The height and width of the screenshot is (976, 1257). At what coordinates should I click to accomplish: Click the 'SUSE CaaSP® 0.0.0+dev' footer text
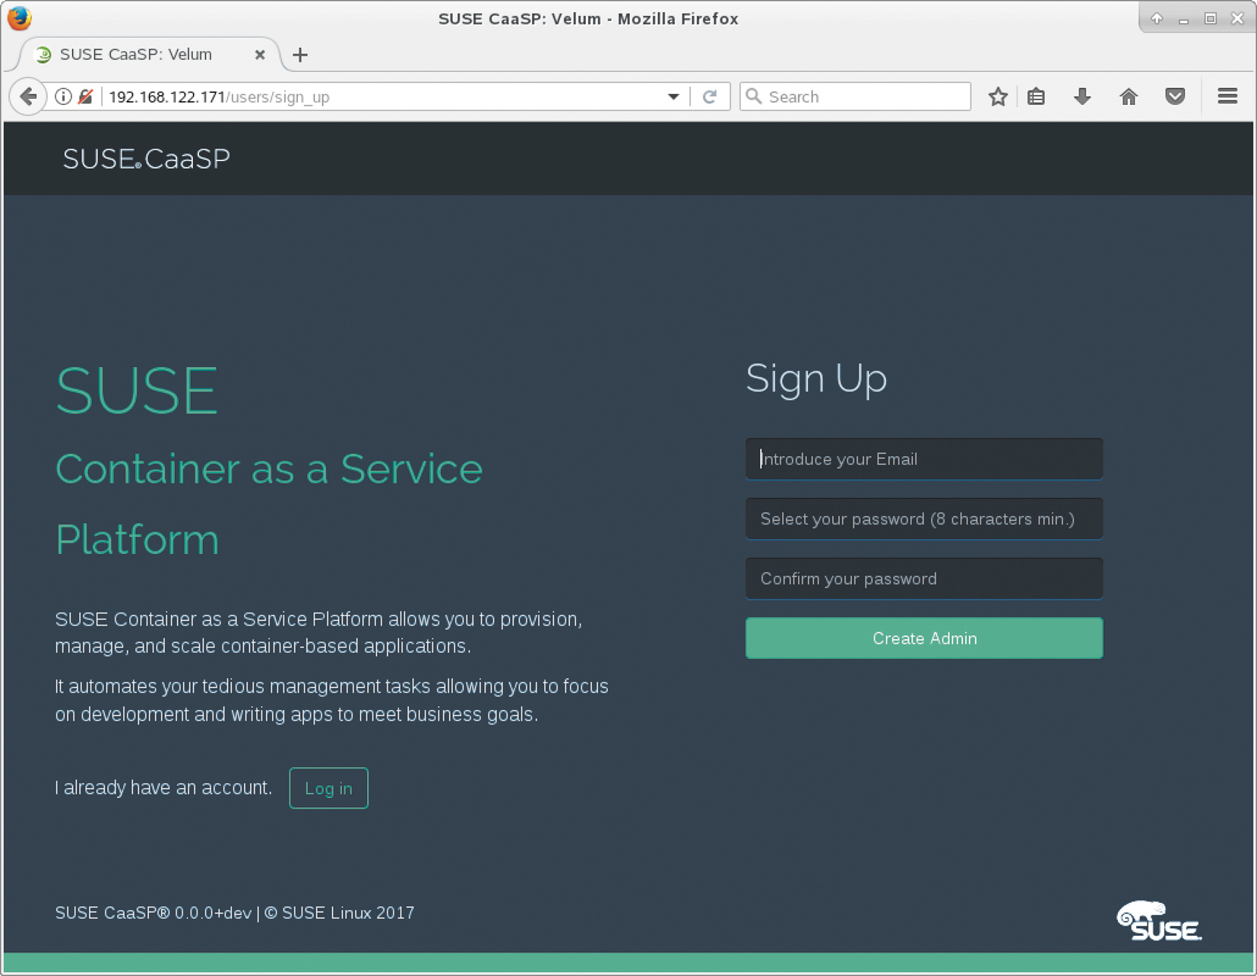pos(153,912)
